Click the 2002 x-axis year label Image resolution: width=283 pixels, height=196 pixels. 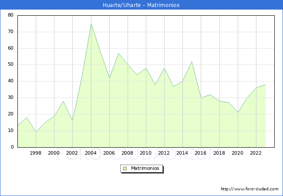tap(72, 153)
